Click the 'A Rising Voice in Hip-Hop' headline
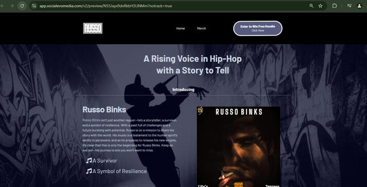The width and height of the screenshot is (367, 187). (x=193, y=64)
